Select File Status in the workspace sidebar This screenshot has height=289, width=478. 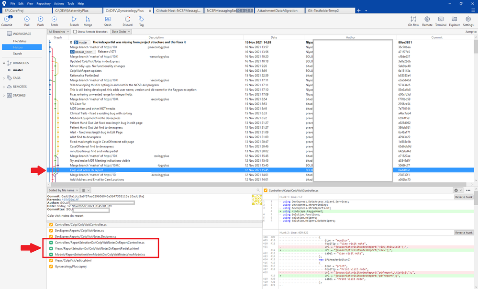point(20,41)
